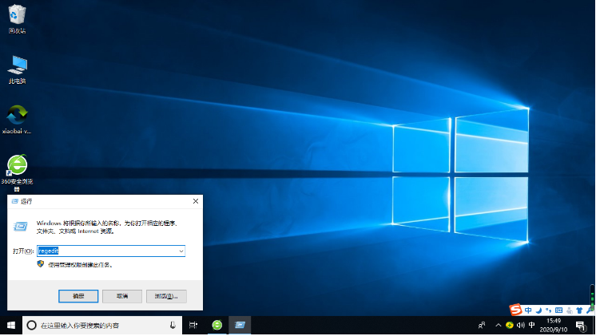596x336 pixels.
Task: Click the OK (确定) button in Run dialog
Action: pyautogui.click(x=78, y=295)
